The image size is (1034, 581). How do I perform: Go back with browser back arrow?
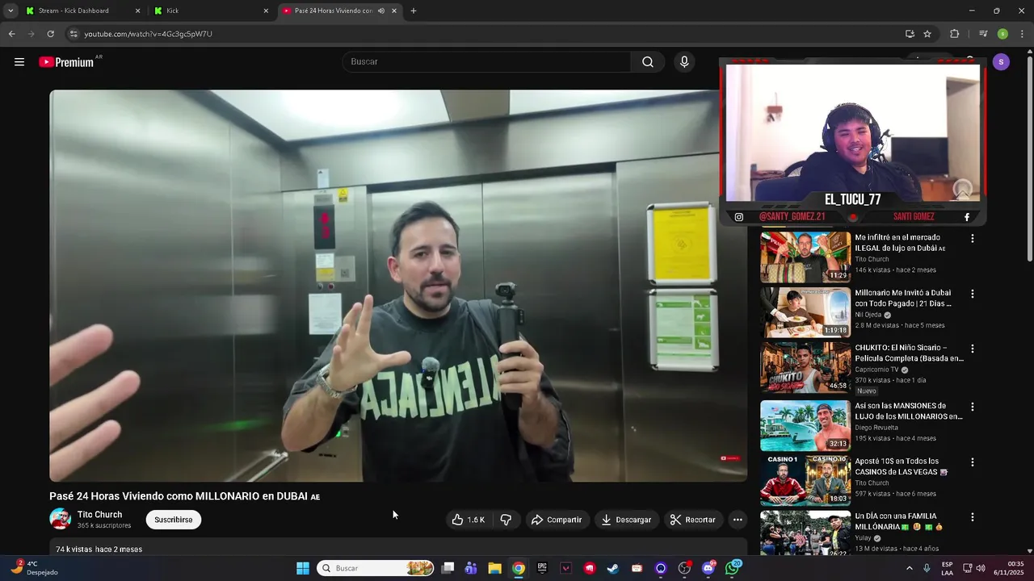coord(11,34)
